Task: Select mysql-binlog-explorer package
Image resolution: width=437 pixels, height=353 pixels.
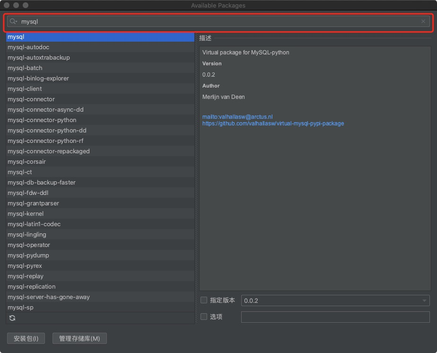Action: pyautogui.click(x=100, y=79)
